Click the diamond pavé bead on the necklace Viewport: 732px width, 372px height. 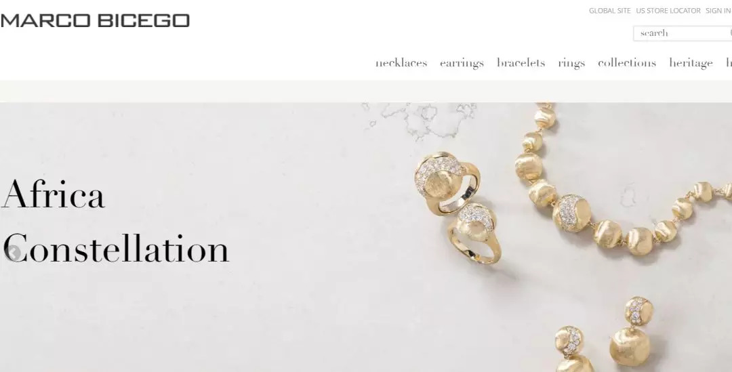coord(572,212)
